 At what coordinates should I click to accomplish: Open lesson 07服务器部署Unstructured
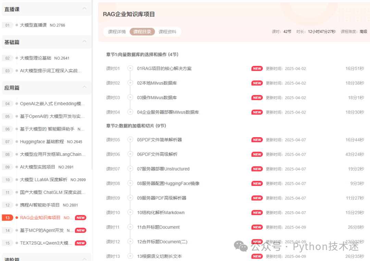coord(163,169)
